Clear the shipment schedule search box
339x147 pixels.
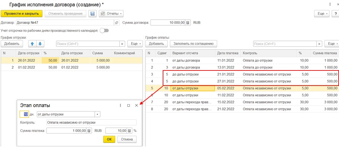[122, 44]
